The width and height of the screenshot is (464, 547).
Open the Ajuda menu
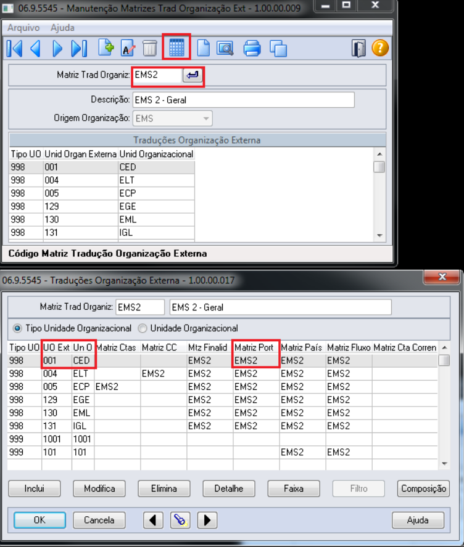[x=62, y=28]
